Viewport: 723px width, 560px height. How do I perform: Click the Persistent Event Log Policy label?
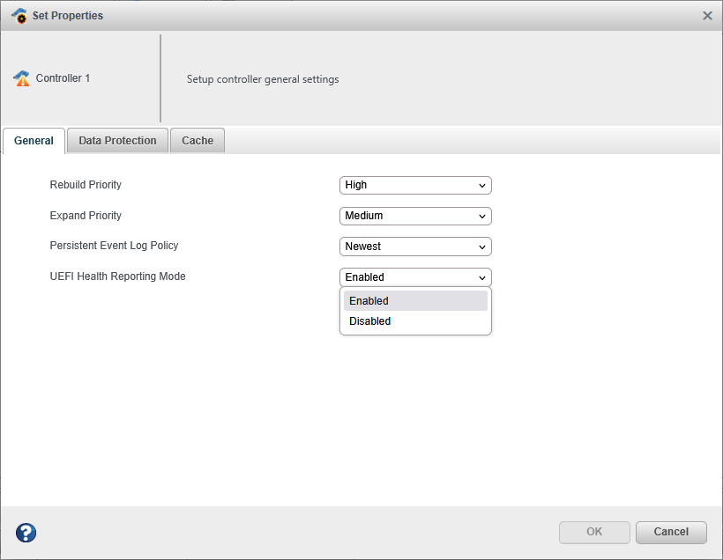(x=114, y=246)
